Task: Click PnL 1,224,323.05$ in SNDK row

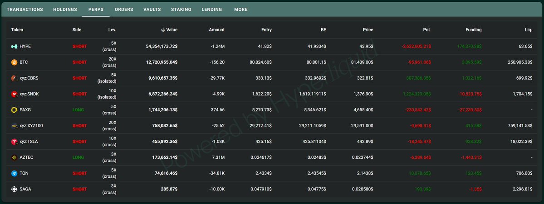Action: tap(417, 94)
